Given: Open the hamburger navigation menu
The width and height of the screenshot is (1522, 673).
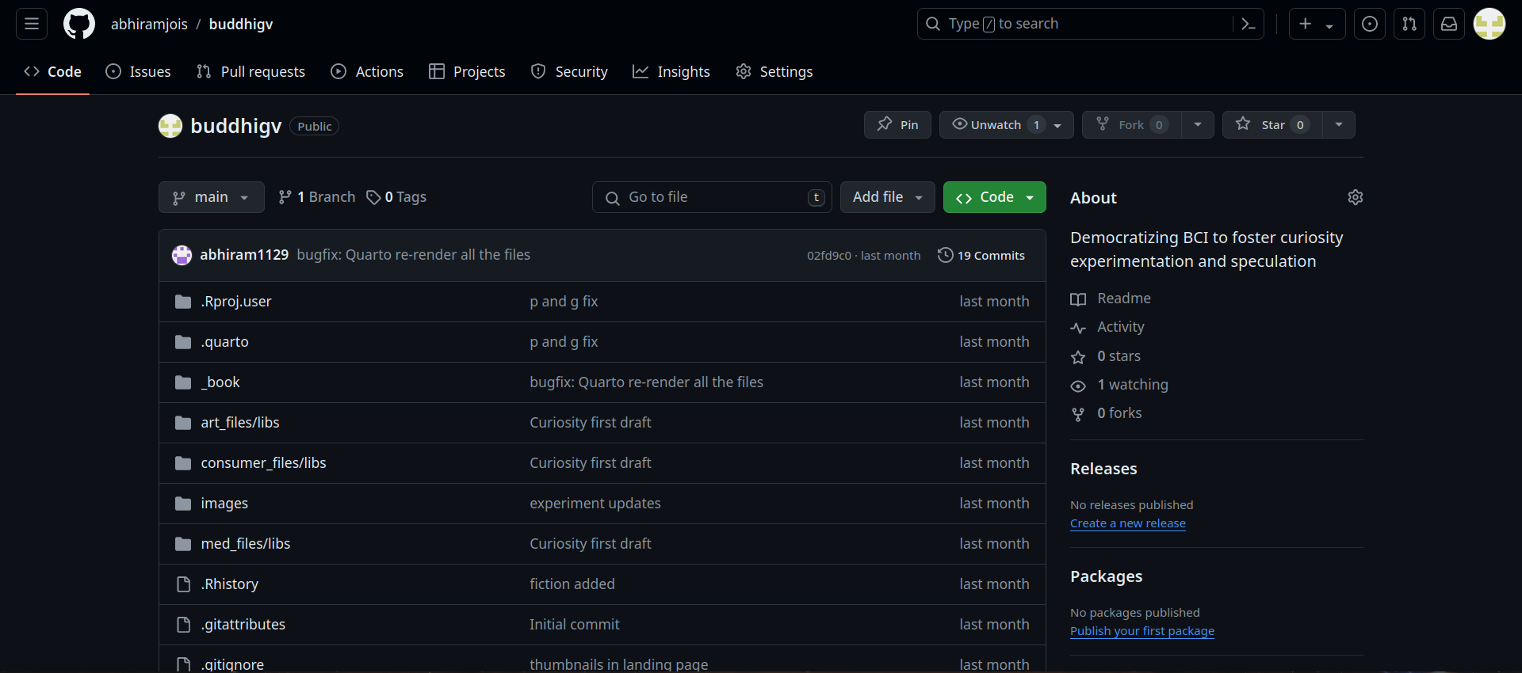Looking at the screenshot, I should click(x=32, y=24).
